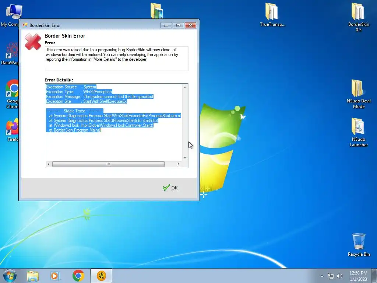377x283 pixels.
Task: Click the Exception Type Win32Exception line
Action: pyautogui.click(x=79, y=92)
